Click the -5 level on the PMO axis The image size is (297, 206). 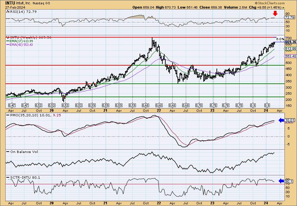287,144
